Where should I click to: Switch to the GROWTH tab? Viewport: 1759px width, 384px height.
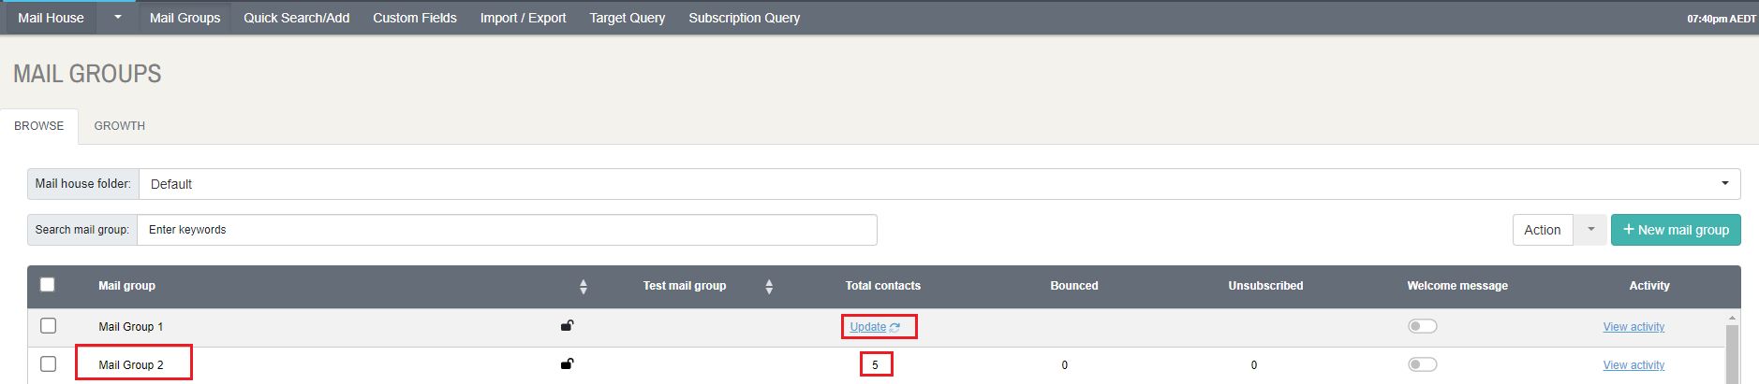pos(119,126)
